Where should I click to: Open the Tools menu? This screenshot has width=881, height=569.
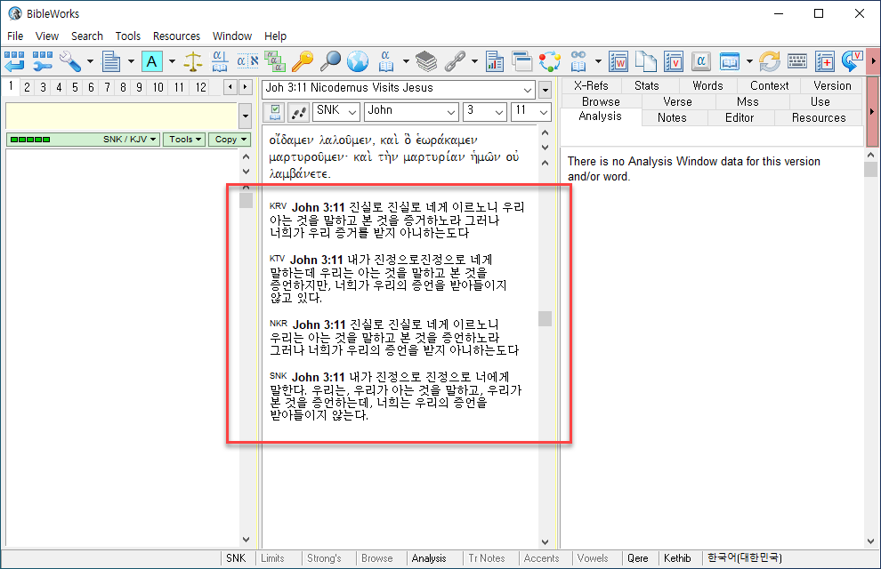[127, 36]
